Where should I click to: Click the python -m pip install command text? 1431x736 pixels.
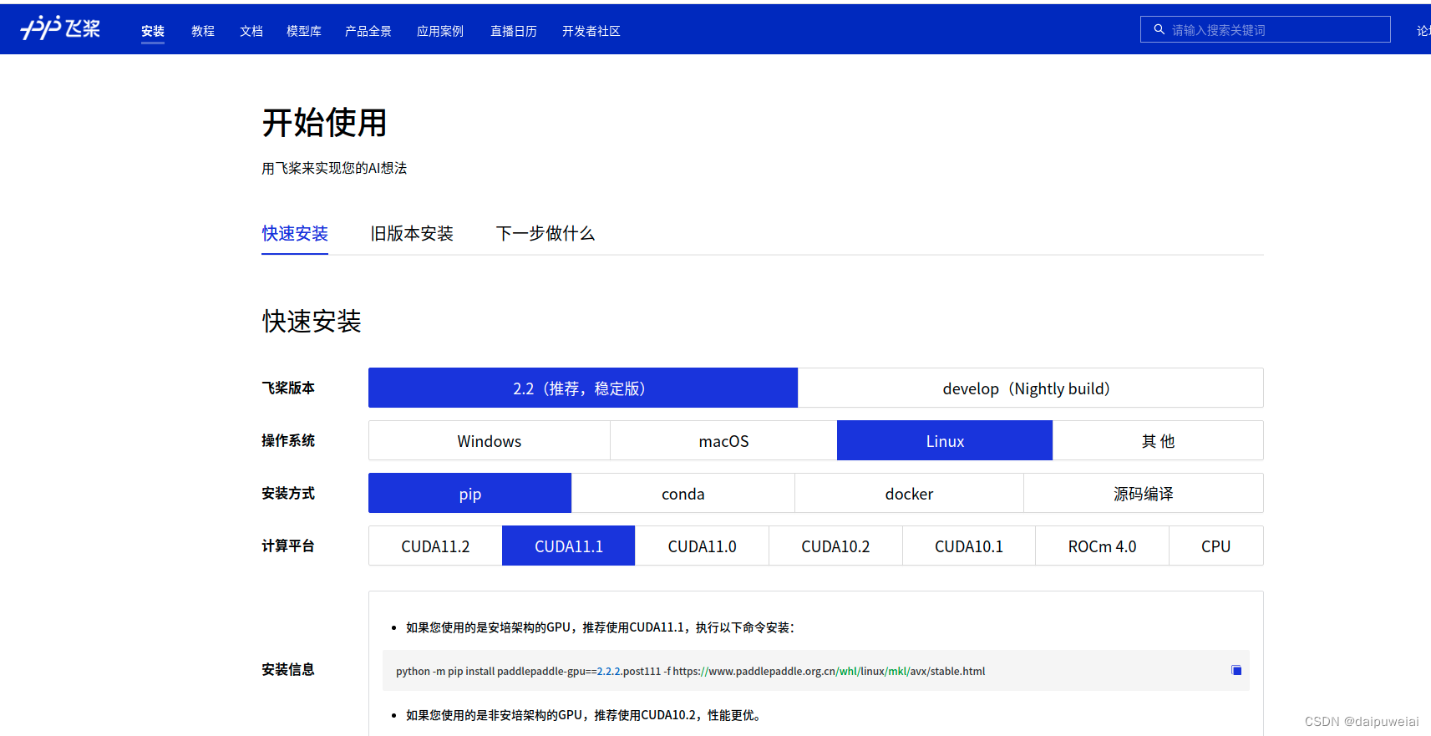(x=691, y=671)
